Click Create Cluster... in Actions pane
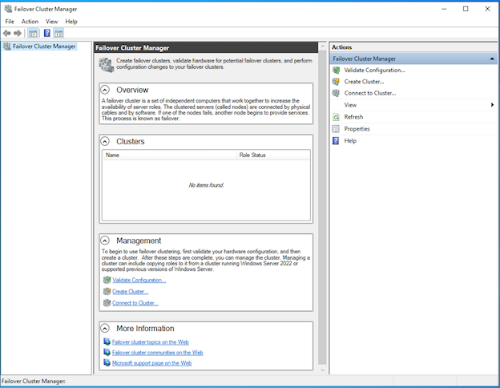The image size is (500, 388). [x=364, y=82]
